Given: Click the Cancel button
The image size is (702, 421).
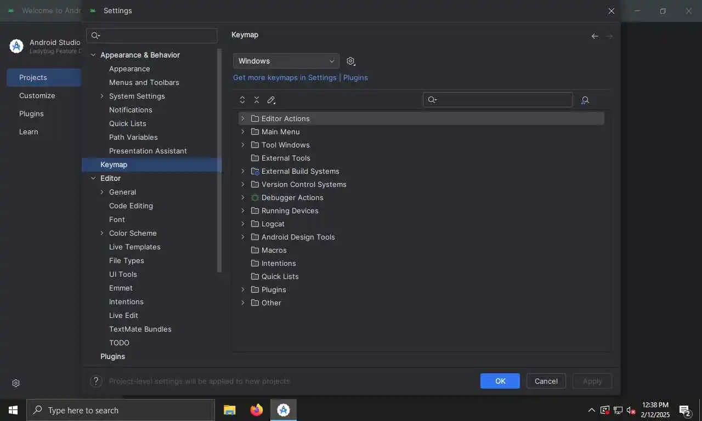Looking at the screenshot, I should point(546,381).
